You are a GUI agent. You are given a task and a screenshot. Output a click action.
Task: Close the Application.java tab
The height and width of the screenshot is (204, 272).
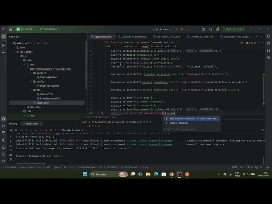(114, 37)
